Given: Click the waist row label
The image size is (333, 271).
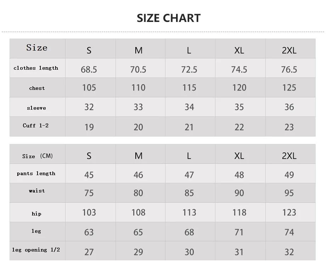Looking at the screenshot, I should click(x=37, y=191).
